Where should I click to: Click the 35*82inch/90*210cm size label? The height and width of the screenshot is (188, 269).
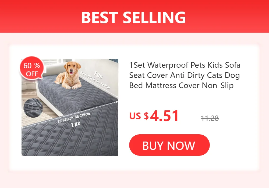74,118
